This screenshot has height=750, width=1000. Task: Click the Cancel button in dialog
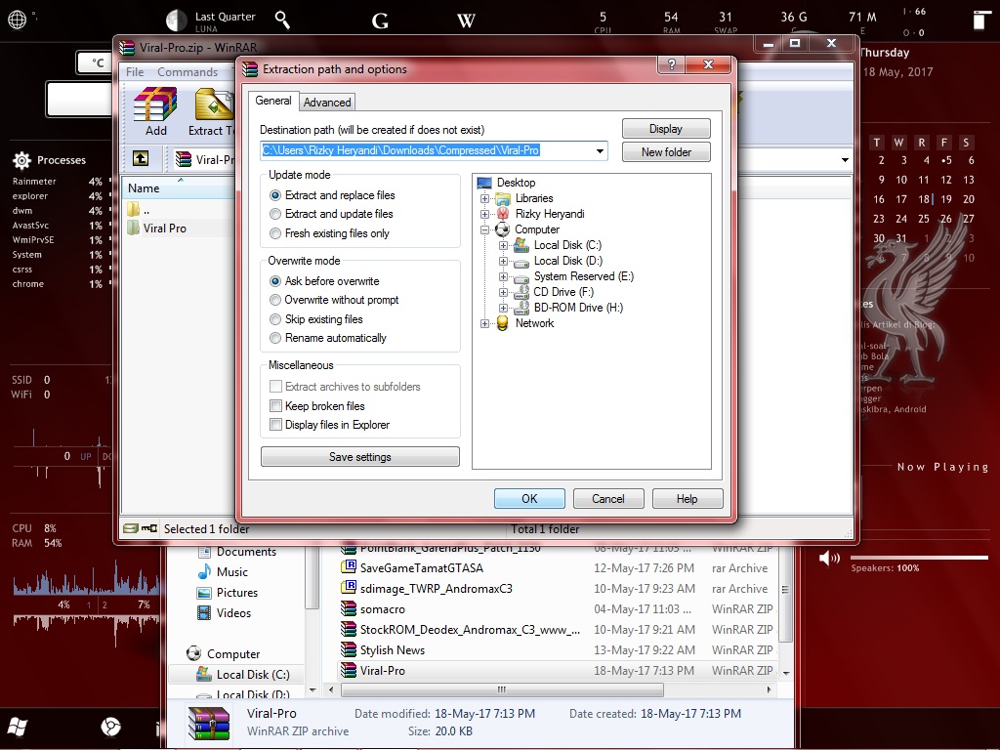point(608,499)
